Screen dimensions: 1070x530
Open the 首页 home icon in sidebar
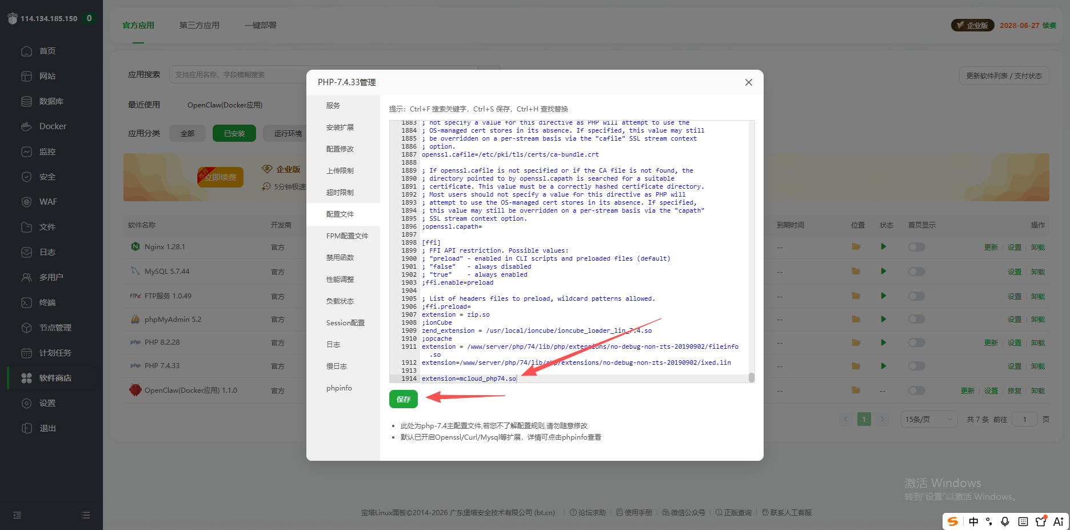pos(26,51)
